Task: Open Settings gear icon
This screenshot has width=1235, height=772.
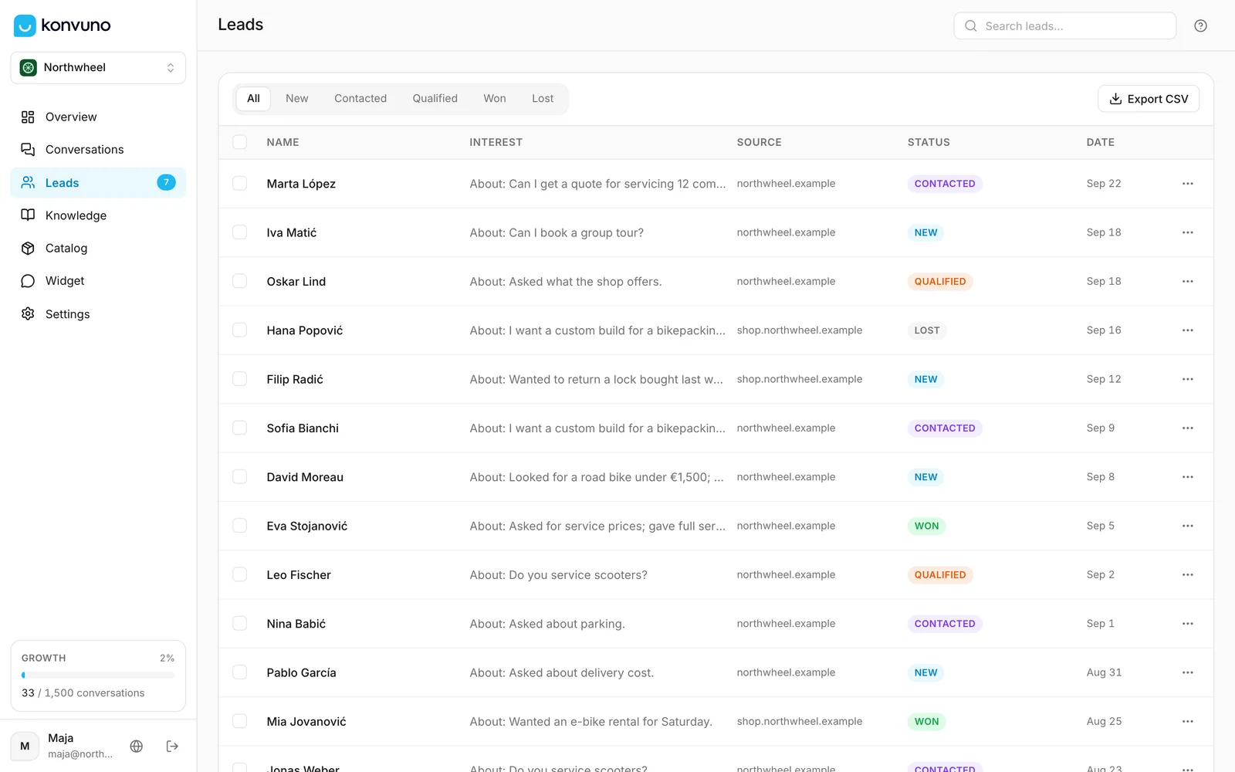Action: pyautogui.click(x=28, y=313)
